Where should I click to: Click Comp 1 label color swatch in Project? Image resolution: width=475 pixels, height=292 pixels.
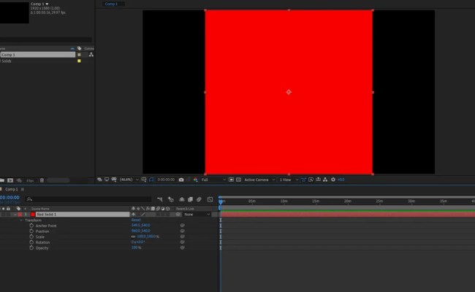tap(79, 55)
